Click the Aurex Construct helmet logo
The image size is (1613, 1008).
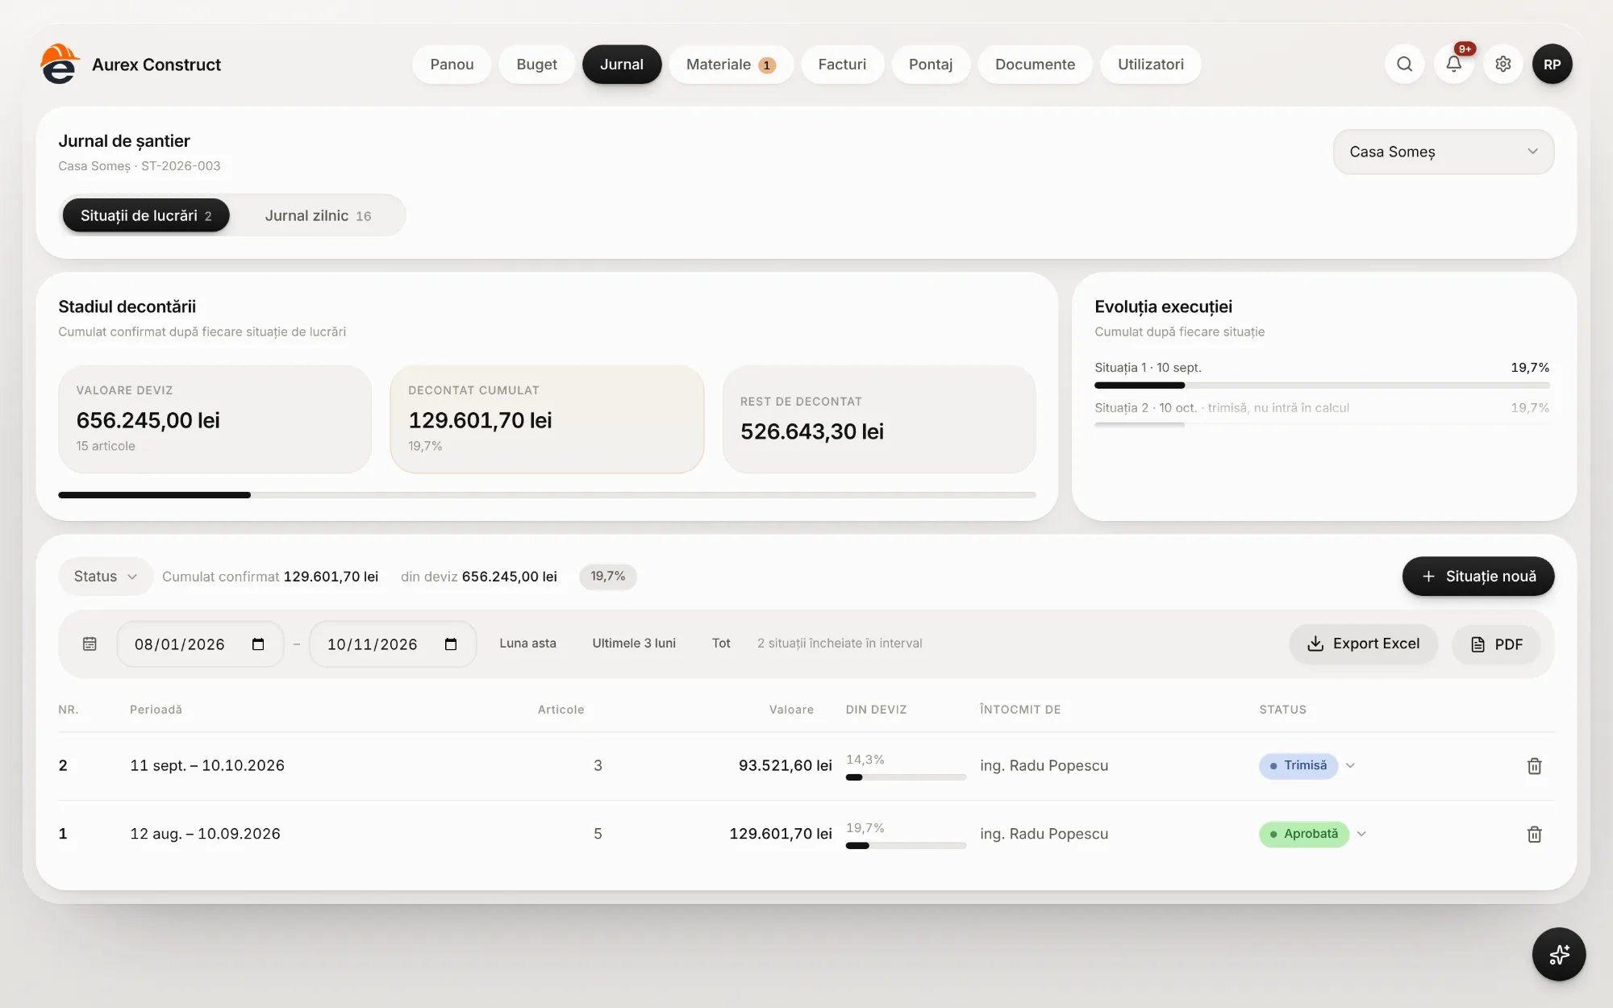click(60, 64)
